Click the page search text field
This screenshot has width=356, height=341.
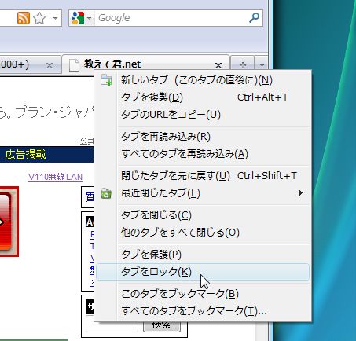[x=112, y=326]
